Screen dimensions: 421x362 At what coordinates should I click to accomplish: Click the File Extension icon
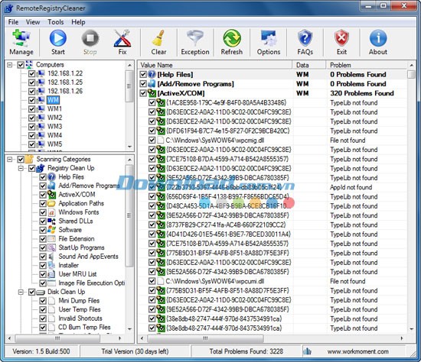pos(51,239)
